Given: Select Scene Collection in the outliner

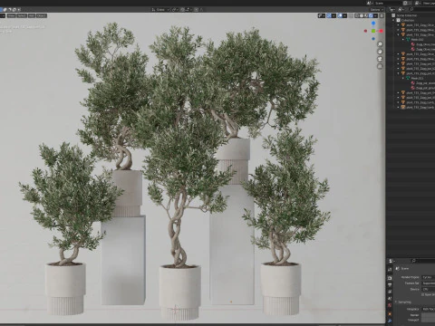Looking at the screenshot, I should pos(407,15).
